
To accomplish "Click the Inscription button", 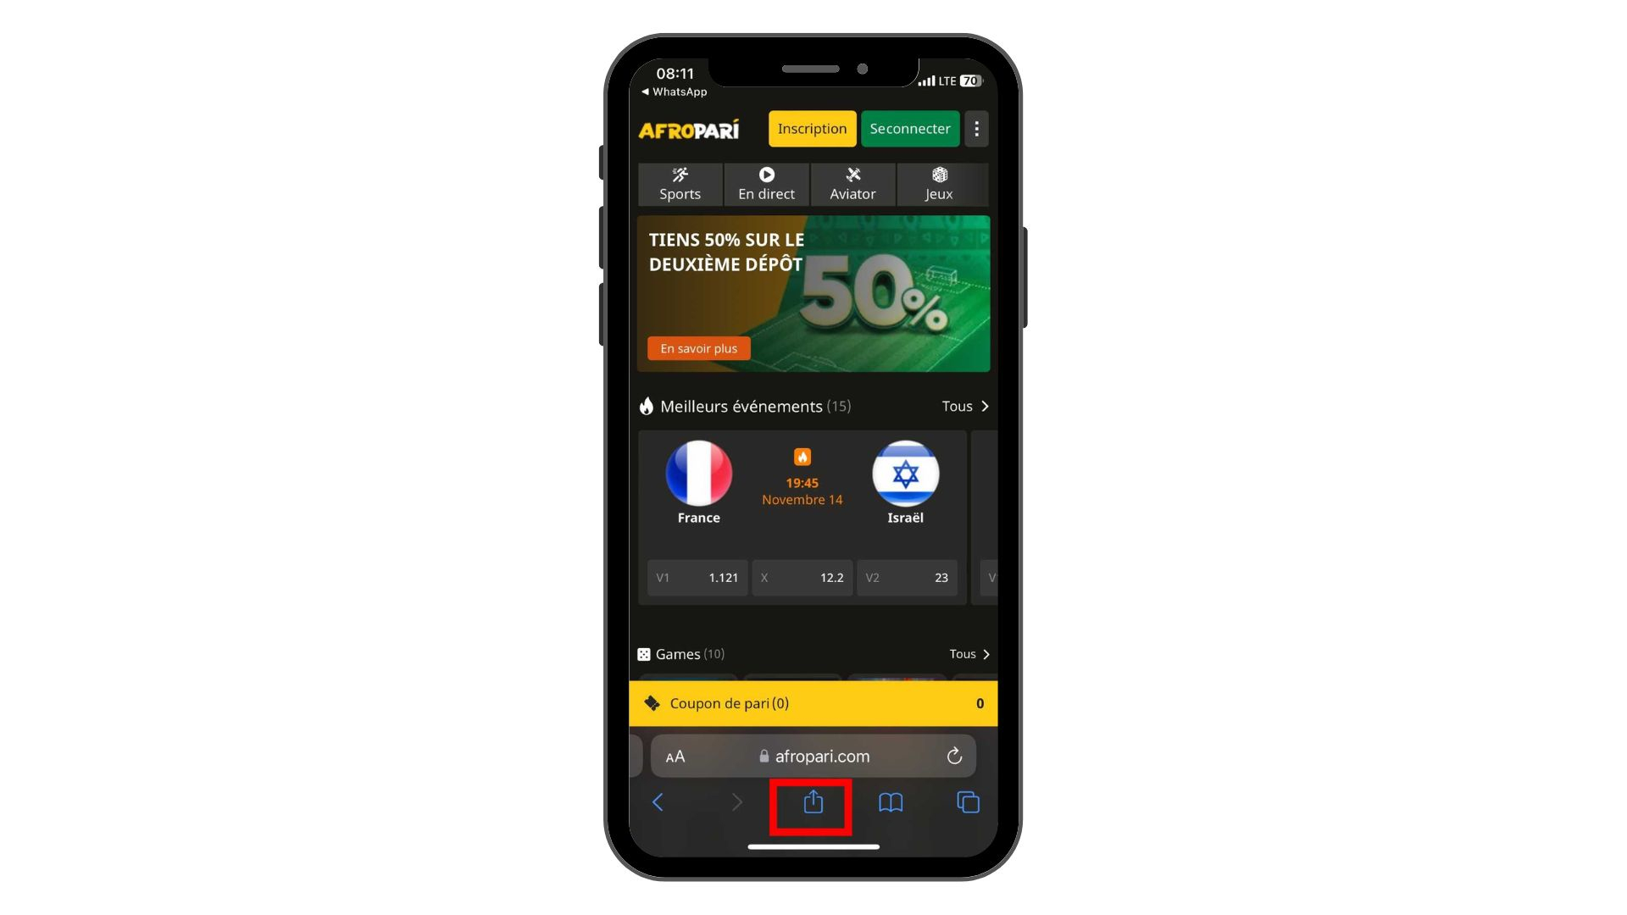I will click(x=811, y=129).
